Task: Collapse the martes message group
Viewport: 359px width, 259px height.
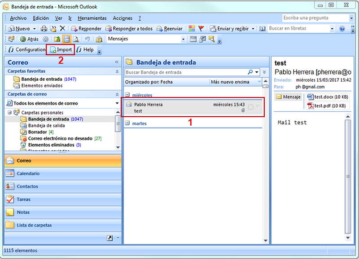Action: point(127,123)
